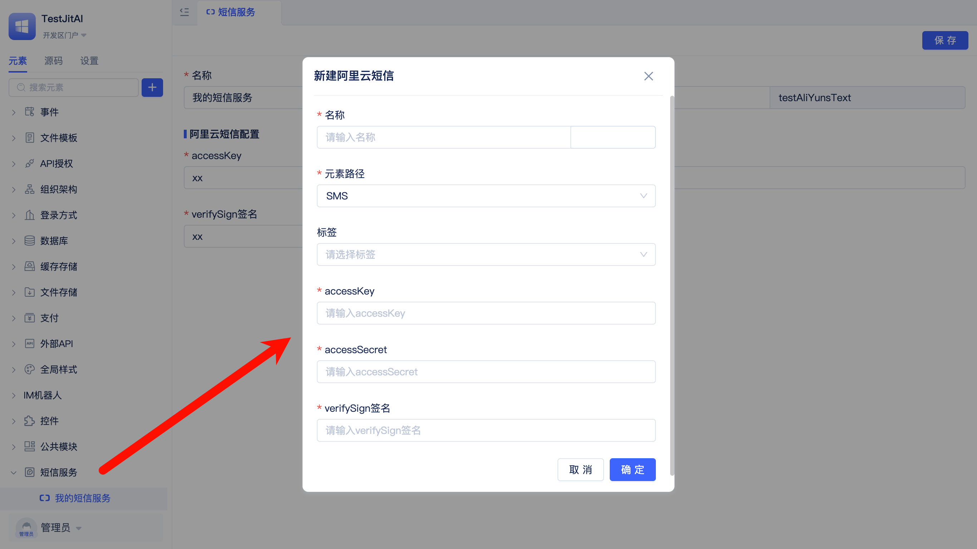Viewport: 977px width, 549px height.
Task: Open the 请选择标签 tag dropdown
Action: 486,254
